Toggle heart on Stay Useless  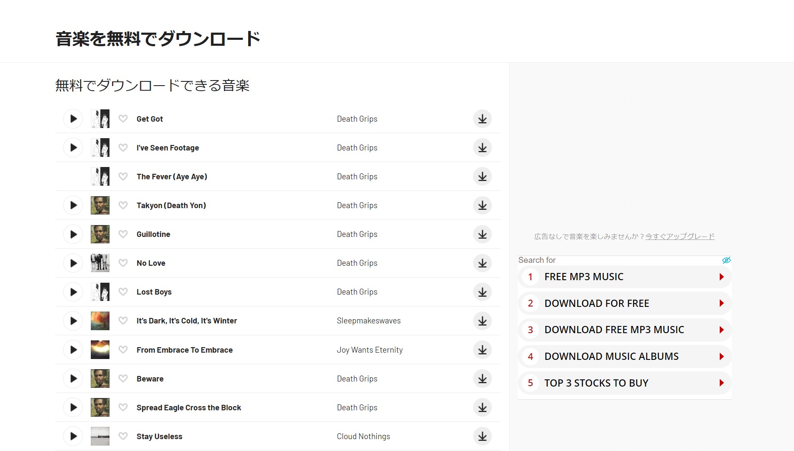123,436
